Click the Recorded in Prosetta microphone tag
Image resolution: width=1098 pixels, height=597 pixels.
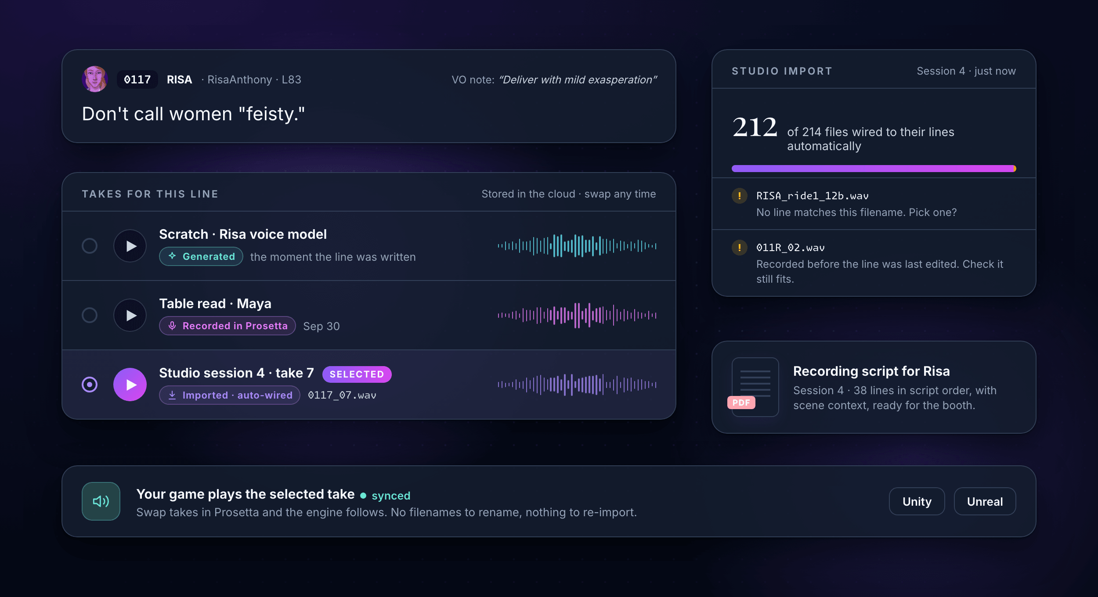228,326
